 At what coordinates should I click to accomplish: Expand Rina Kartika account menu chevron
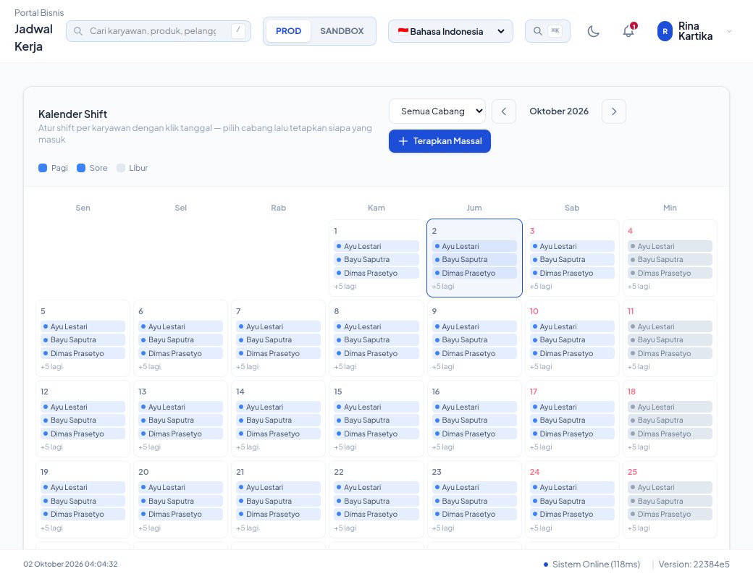pos(729,31)
